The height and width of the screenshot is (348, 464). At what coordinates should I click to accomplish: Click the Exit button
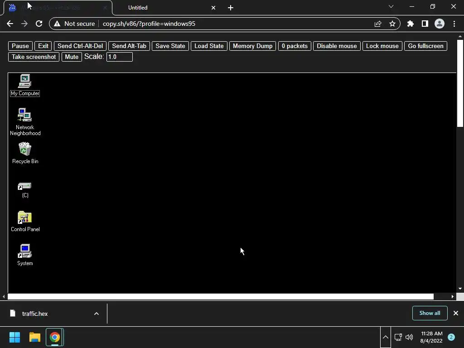43,46
